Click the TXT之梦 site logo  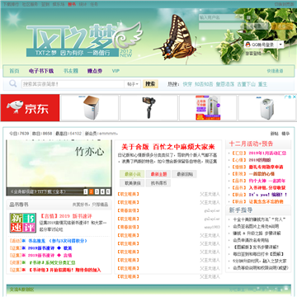pyautogui.click(x=84, y=40)
